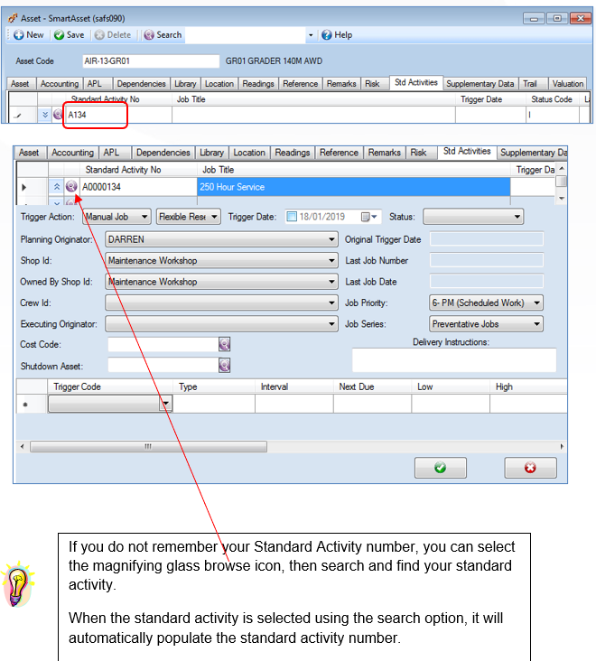Click the red cancel cross button
The width and height of the screenshot is (596, 661).
coord(530,468)
